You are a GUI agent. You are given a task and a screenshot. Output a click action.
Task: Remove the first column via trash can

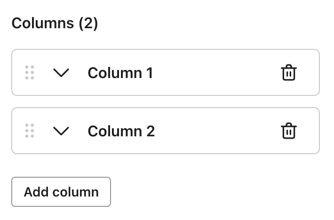tap(288, 73)
